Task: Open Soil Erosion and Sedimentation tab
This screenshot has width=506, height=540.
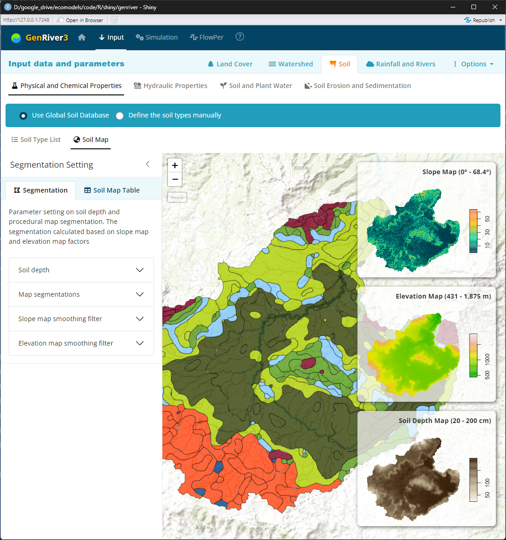Action: [x=358, y=86]
